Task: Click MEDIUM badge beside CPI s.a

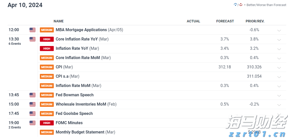Action: [x=47, y=76]
